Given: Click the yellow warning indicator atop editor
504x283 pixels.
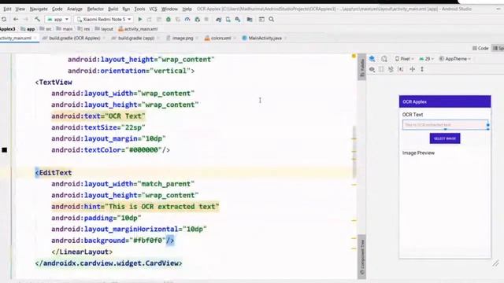Looking at the screenshot, I should (354, 56).
